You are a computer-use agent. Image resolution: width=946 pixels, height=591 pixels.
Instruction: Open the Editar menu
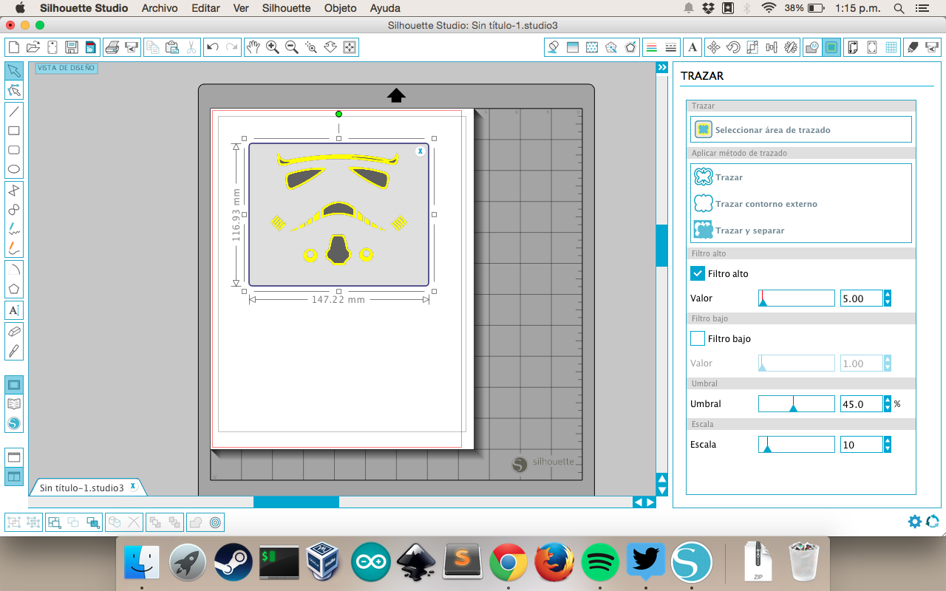[205, 8]
